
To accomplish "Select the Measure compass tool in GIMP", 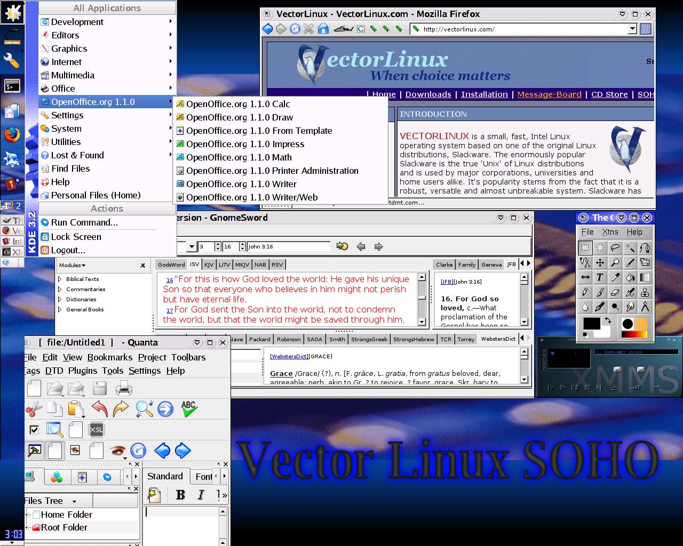I will [645, 307].
